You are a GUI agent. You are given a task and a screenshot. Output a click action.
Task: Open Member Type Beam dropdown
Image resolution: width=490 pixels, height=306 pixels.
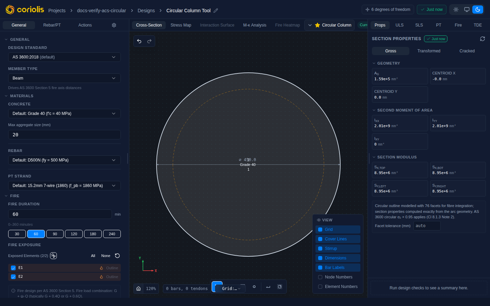[x=64, y=78]
